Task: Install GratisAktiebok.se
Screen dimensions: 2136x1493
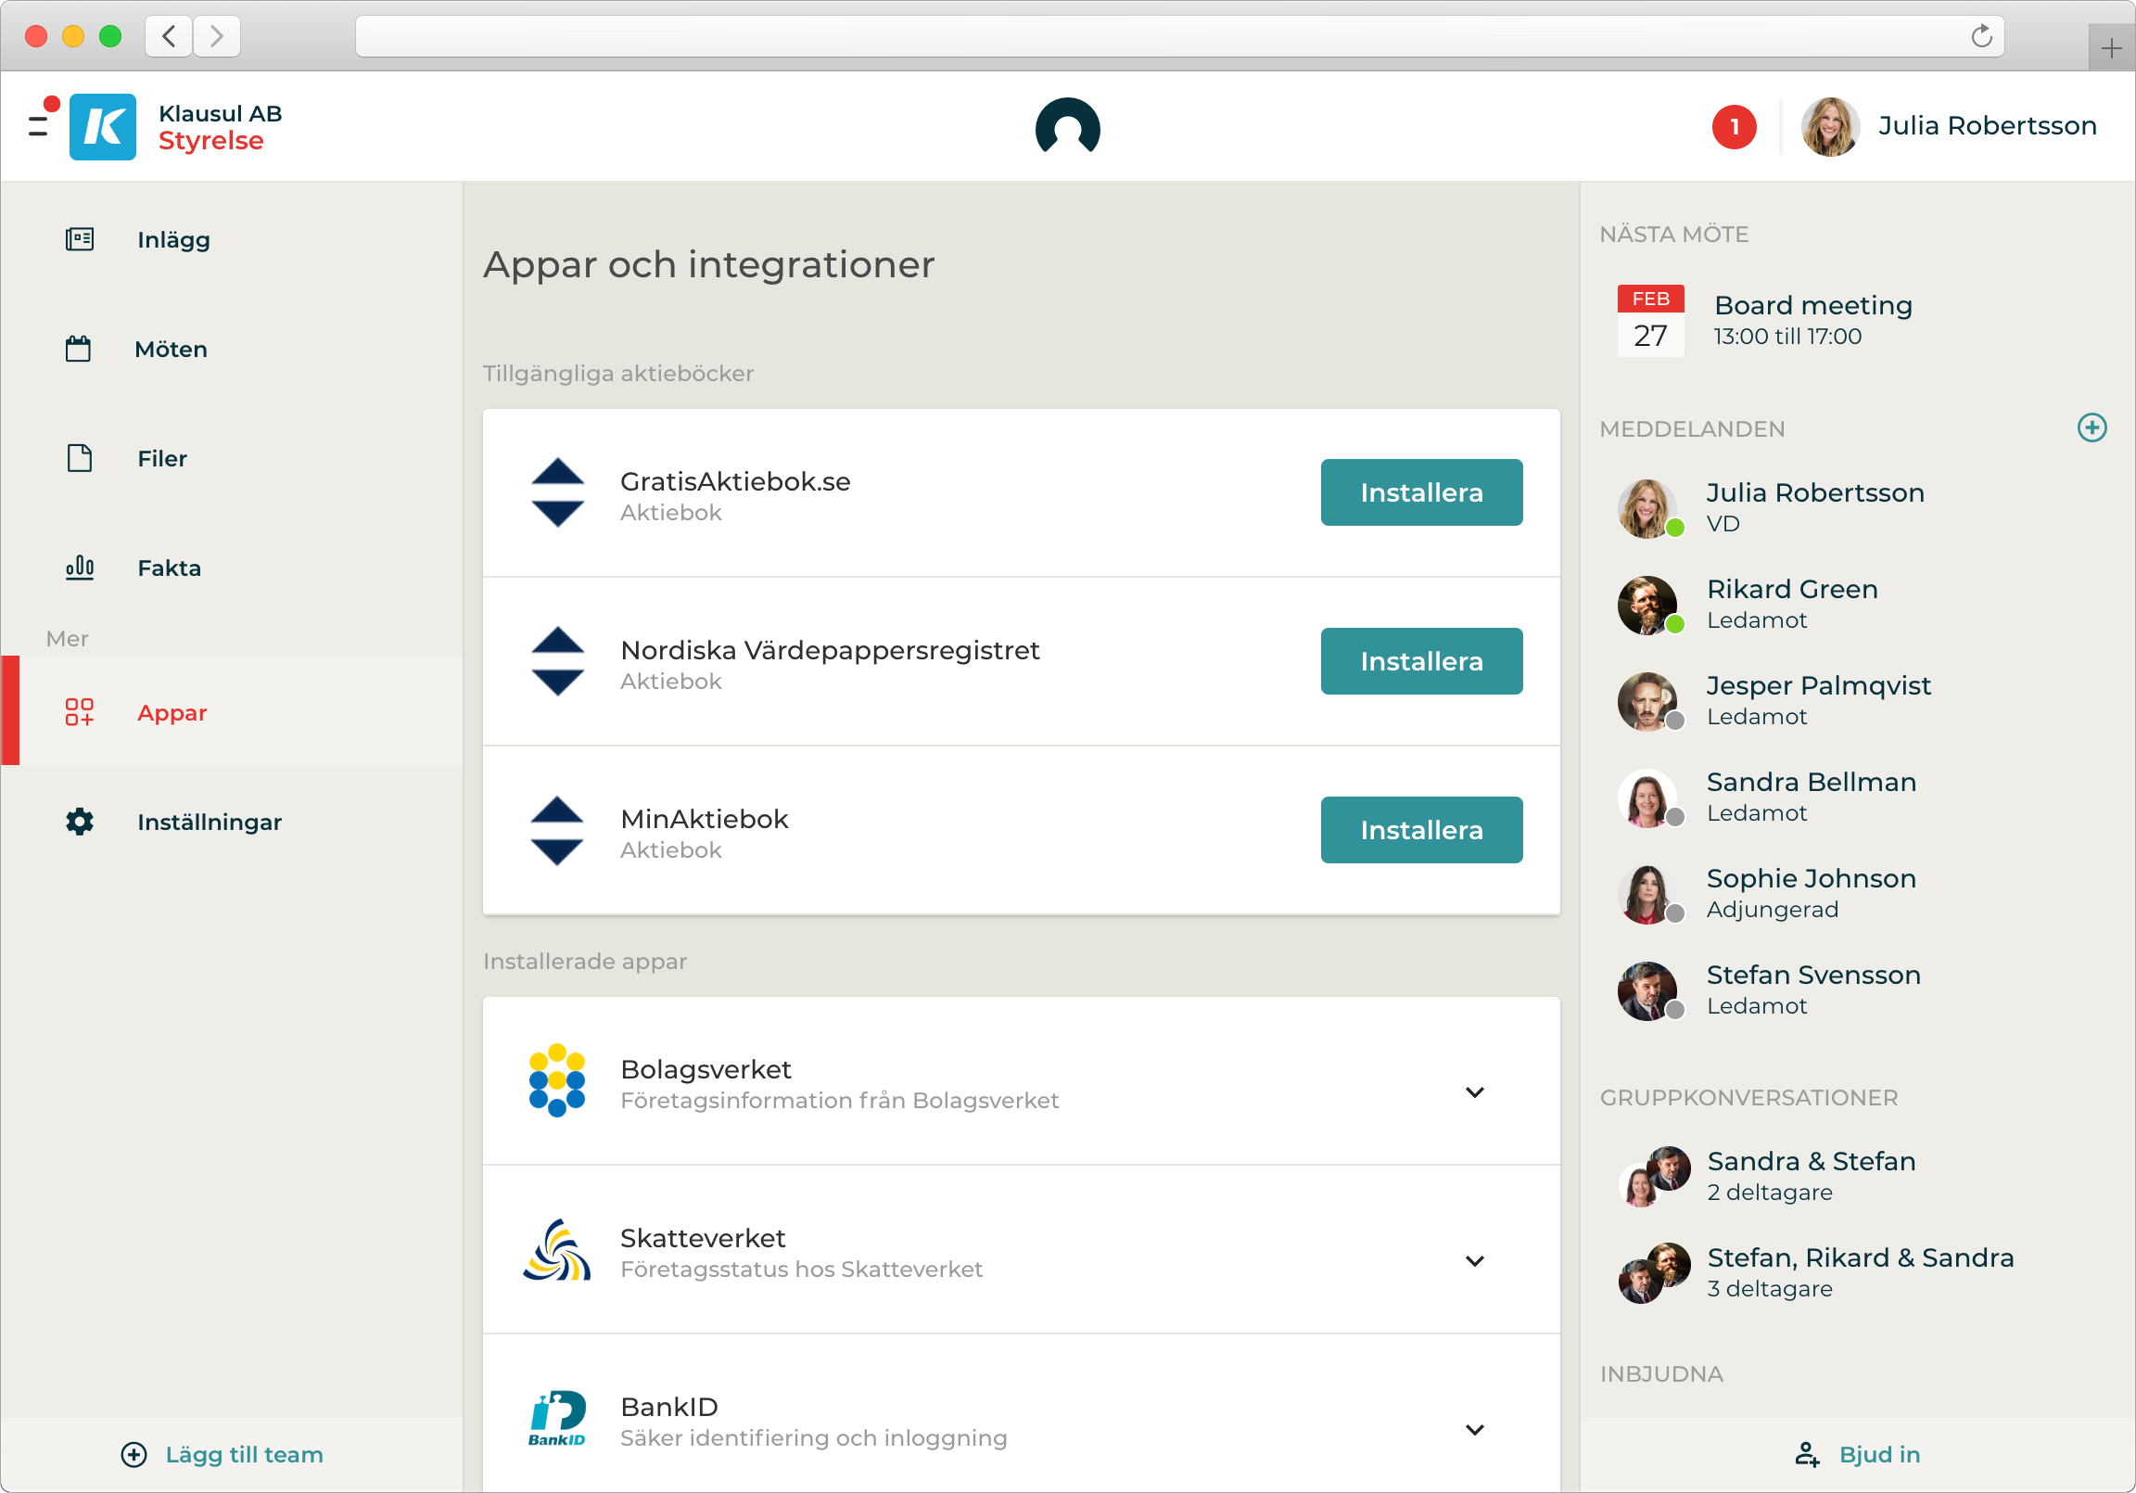Action: pyautogui.click(x=1420, y=492)
